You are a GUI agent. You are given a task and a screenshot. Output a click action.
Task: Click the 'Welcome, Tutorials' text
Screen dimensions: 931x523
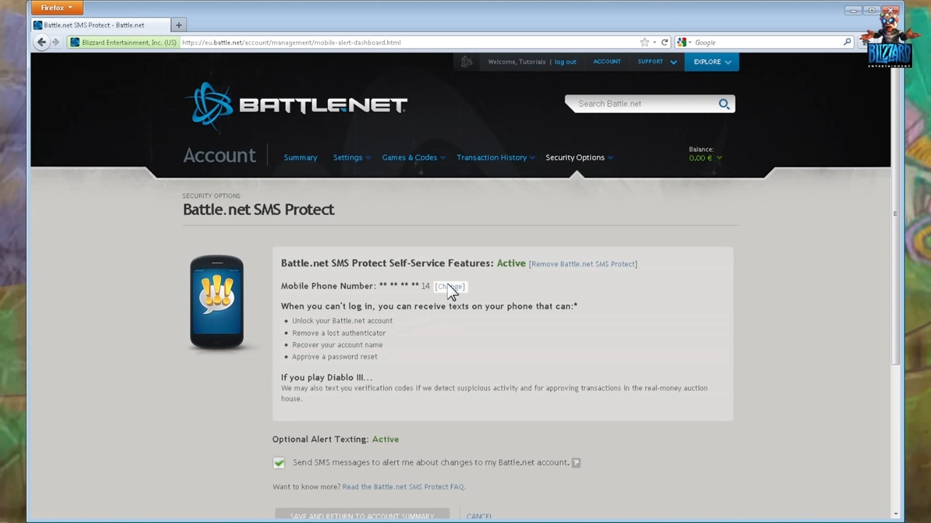point(516,62)
